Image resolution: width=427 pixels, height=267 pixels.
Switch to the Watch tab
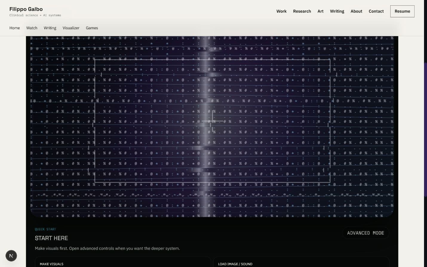32,28
